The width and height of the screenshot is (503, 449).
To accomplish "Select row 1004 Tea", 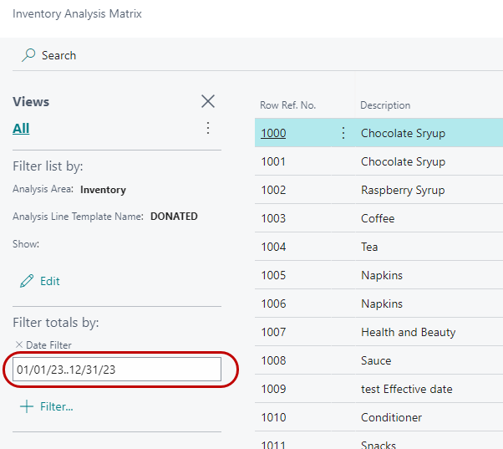I will [x=369, y=247].
